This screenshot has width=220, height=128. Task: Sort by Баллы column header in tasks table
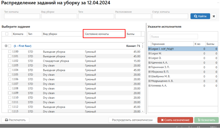coord(133,34)
